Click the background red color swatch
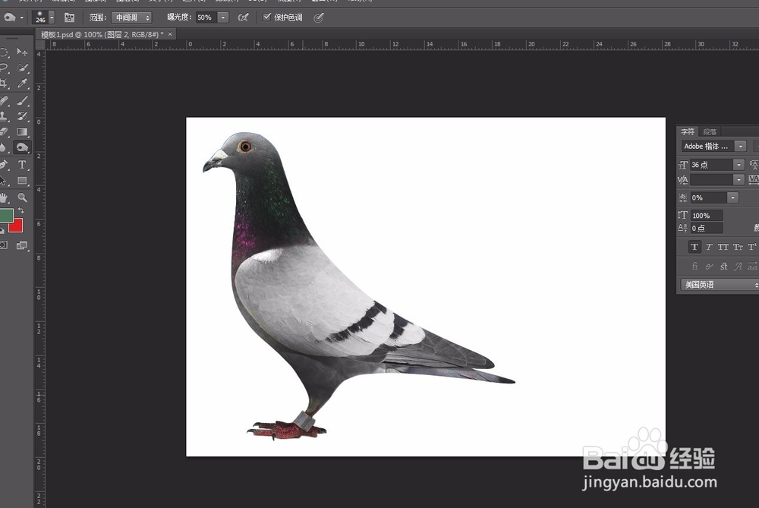Image resolution: width=759 pixels, height=508 pixels. pos(16,226)
